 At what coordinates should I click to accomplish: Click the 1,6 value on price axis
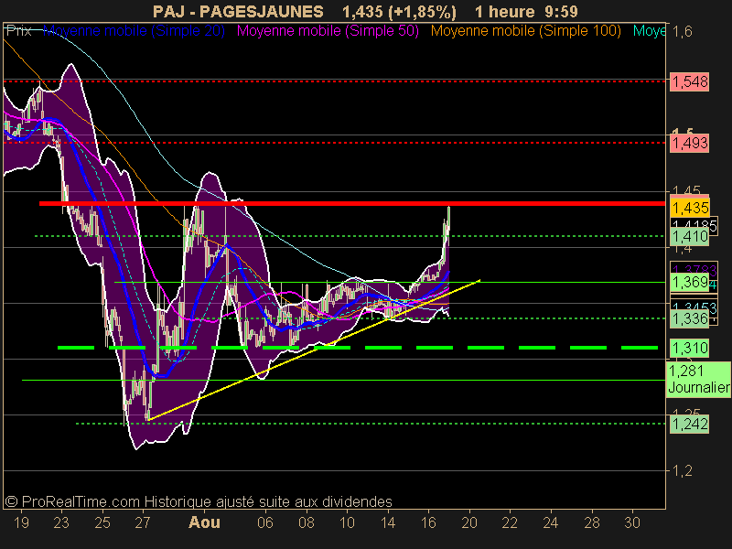point(682,32)
